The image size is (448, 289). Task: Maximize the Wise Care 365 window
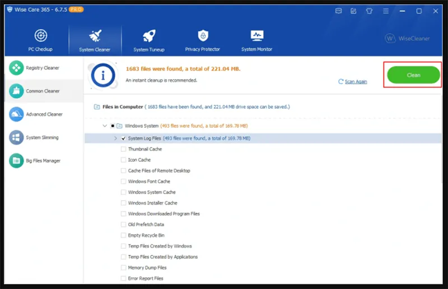coord(419,11)
